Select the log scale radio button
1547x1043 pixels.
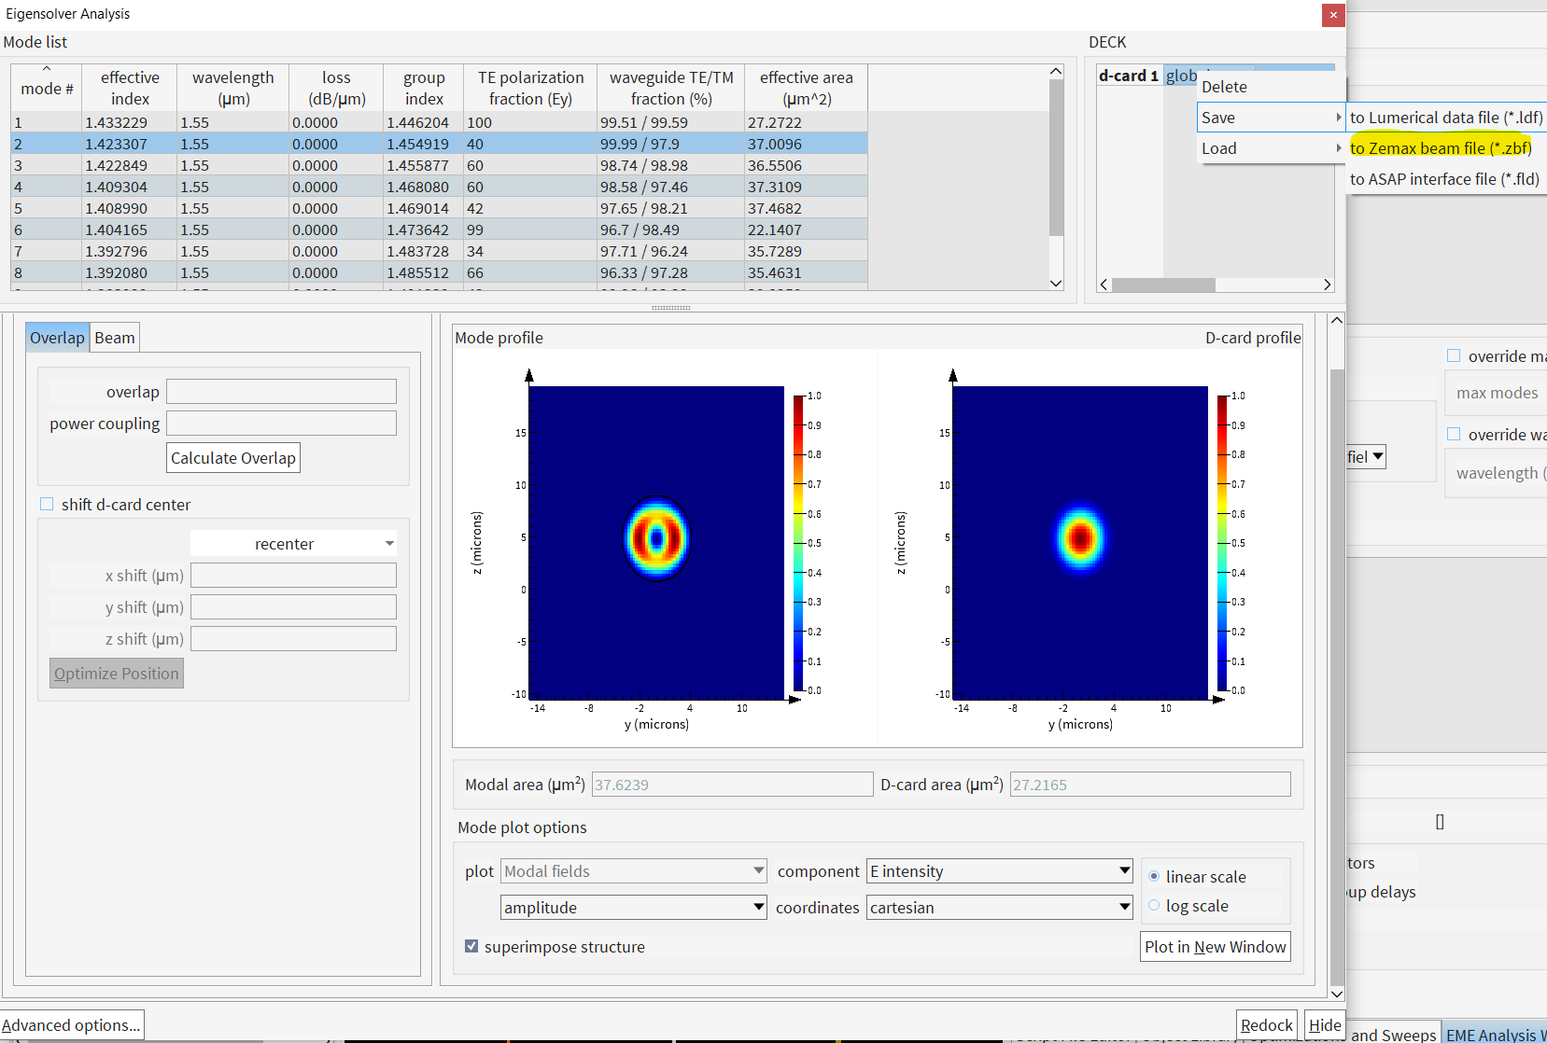(x=1154, y=905)
